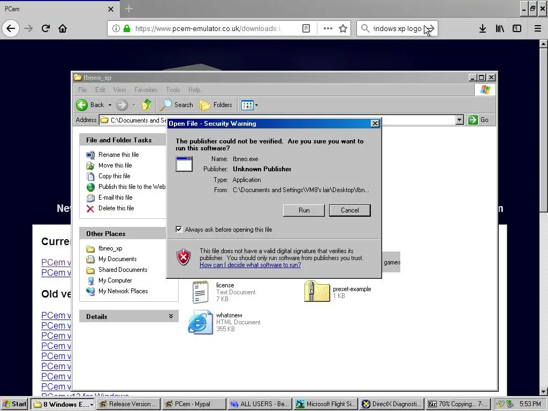This screenshot has height=411, width=548.
Task: Open the Edit menu in fbneo_xp window
Action: click(100, 90)
